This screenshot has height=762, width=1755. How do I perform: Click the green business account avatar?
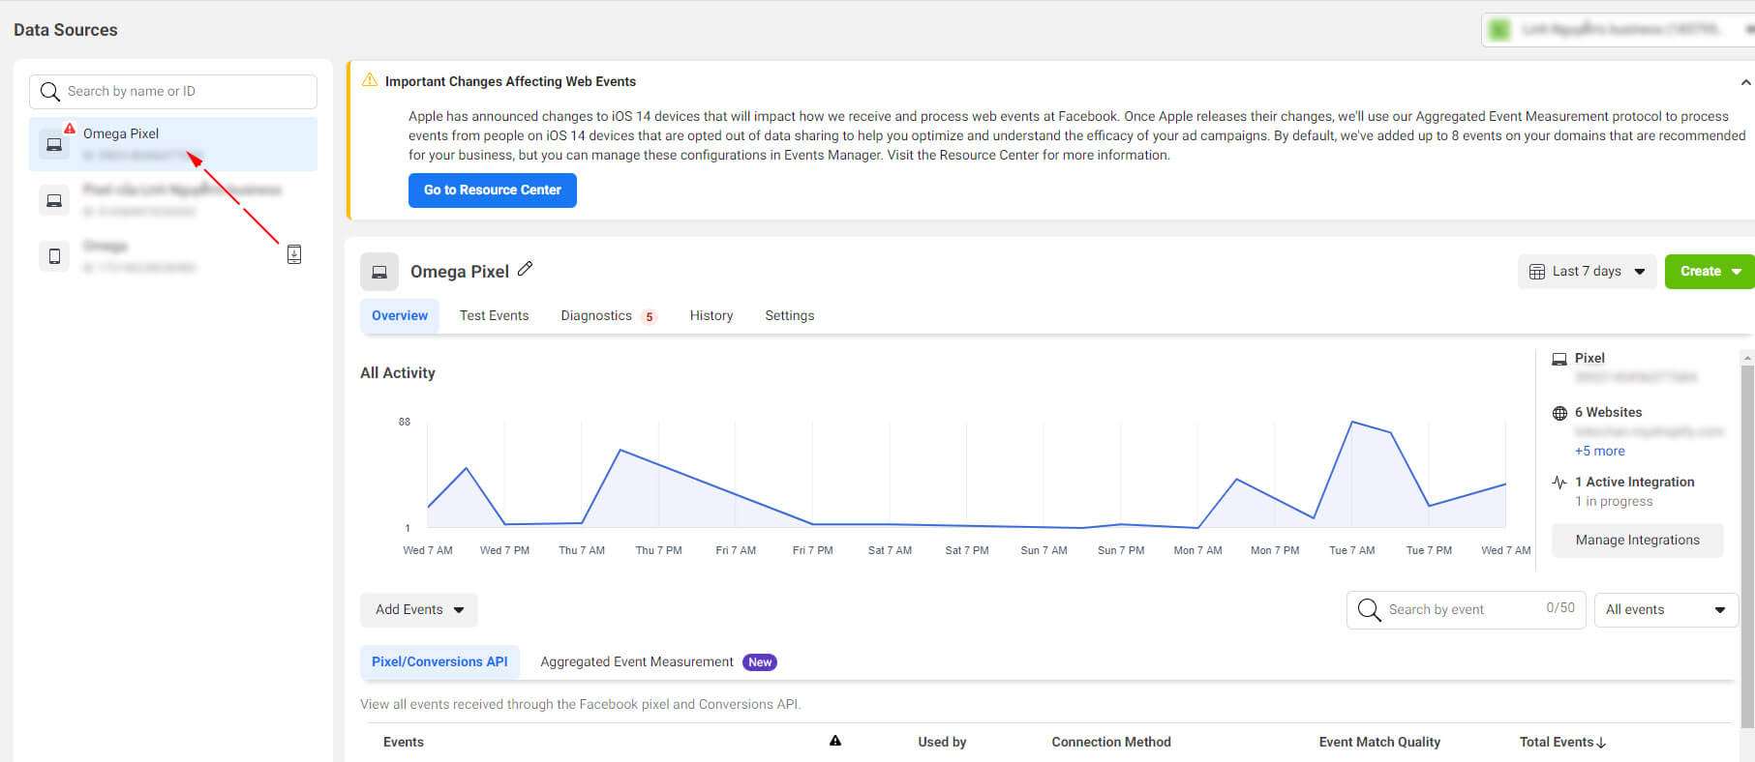click(x=1499, y=30)
